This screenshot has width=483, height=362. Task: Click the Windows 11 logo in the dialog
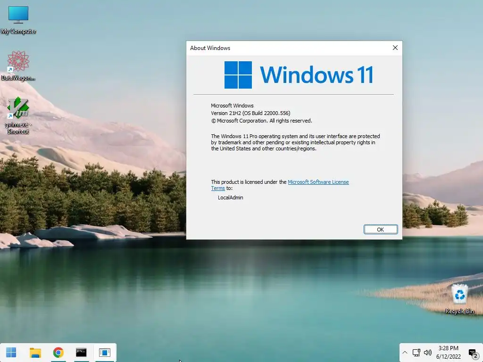299,75
